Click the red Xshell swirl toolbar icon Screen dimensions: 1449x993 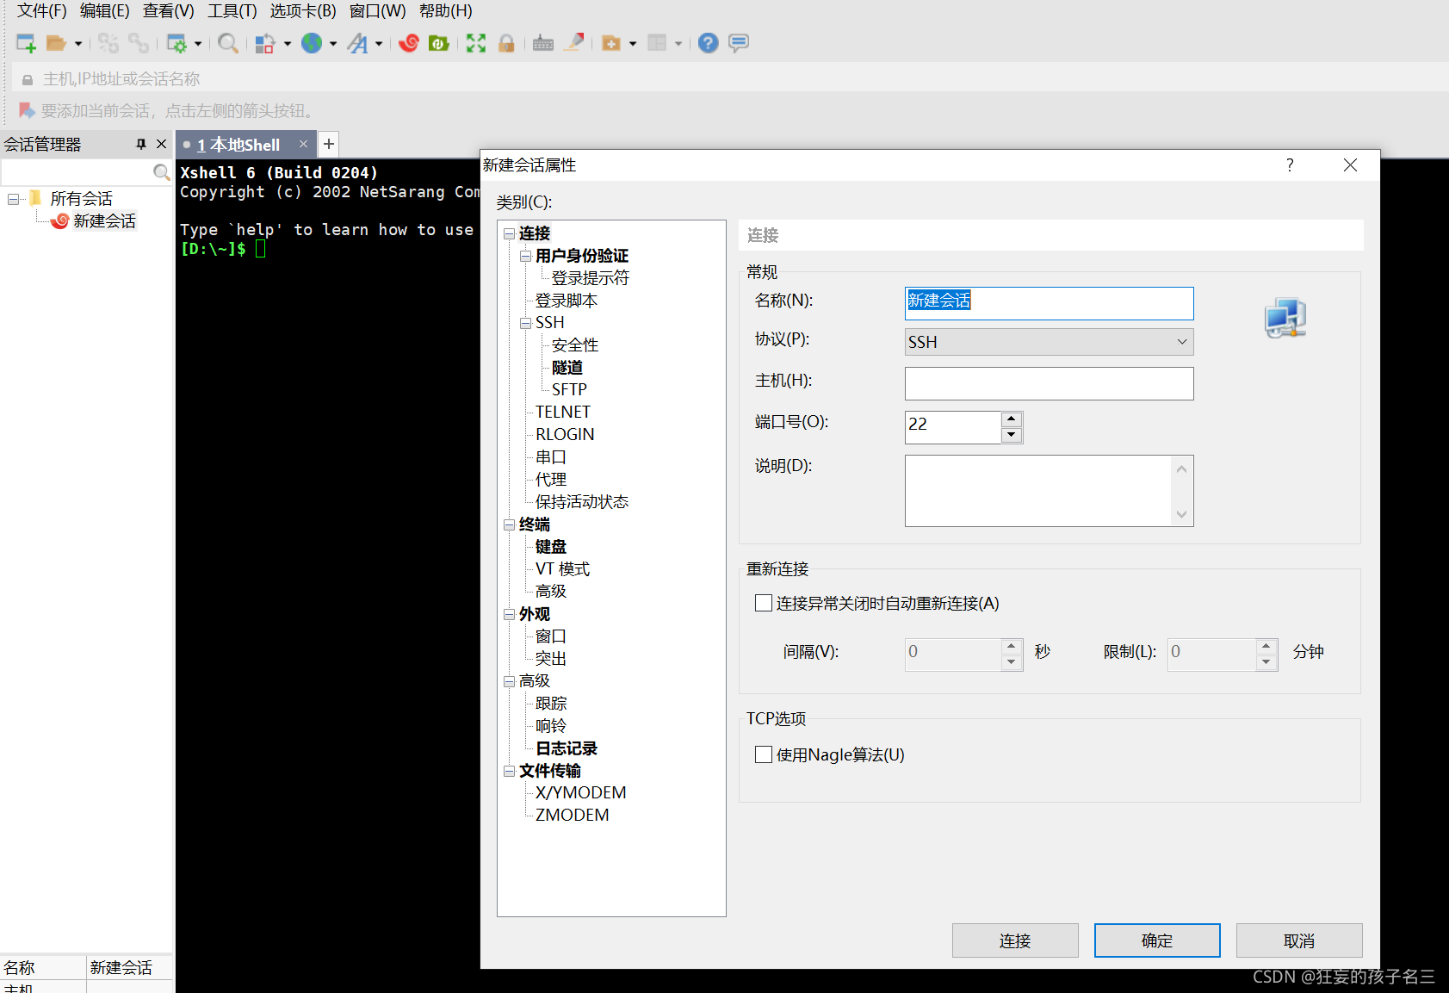[x=409, y=43]
